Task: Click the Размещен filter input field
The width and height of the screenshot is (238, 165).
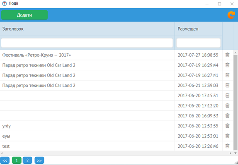Action: (198, 43)
